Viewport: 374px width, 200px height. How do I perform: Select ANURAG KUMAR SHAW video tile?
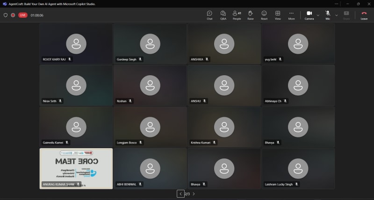click(76, 169)
